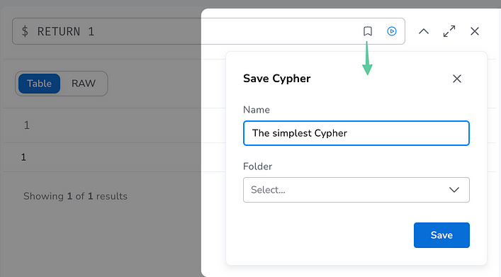Expand the frame to fullscreen

(x=449, y=31)
